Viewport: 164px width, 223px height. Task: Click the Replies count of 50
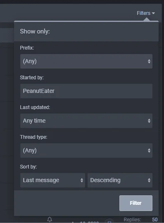pyautogui.click(x=155, y=220)
